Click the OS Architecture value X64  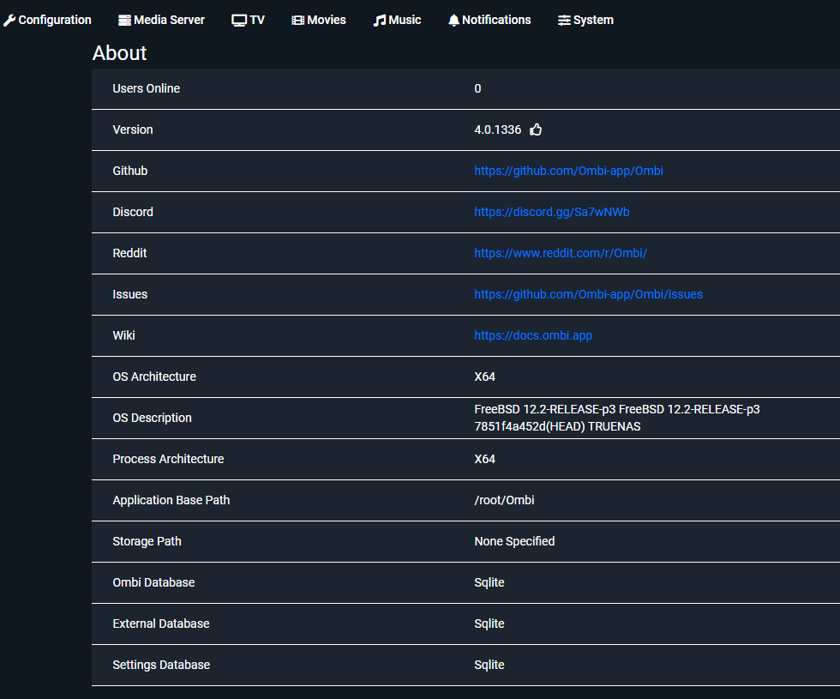pos(484,377)
